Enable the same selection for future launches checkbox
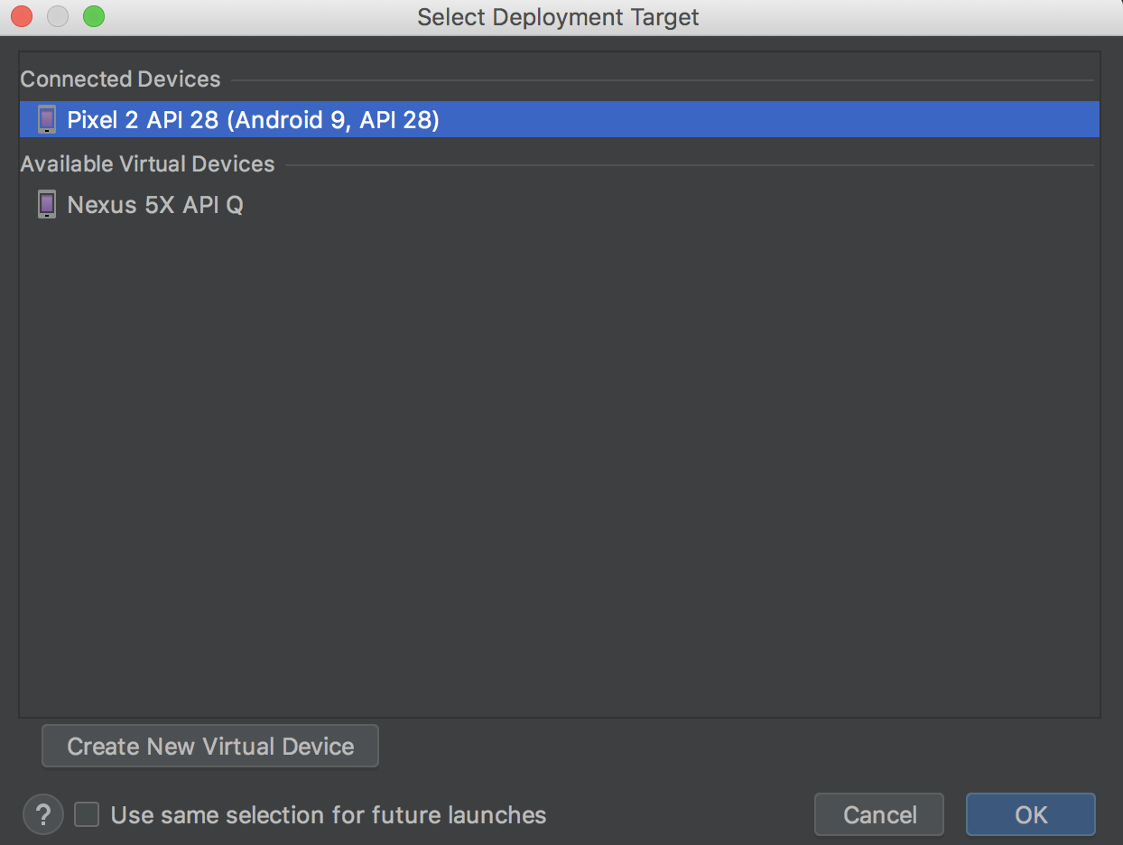 [x=87, y=815]
